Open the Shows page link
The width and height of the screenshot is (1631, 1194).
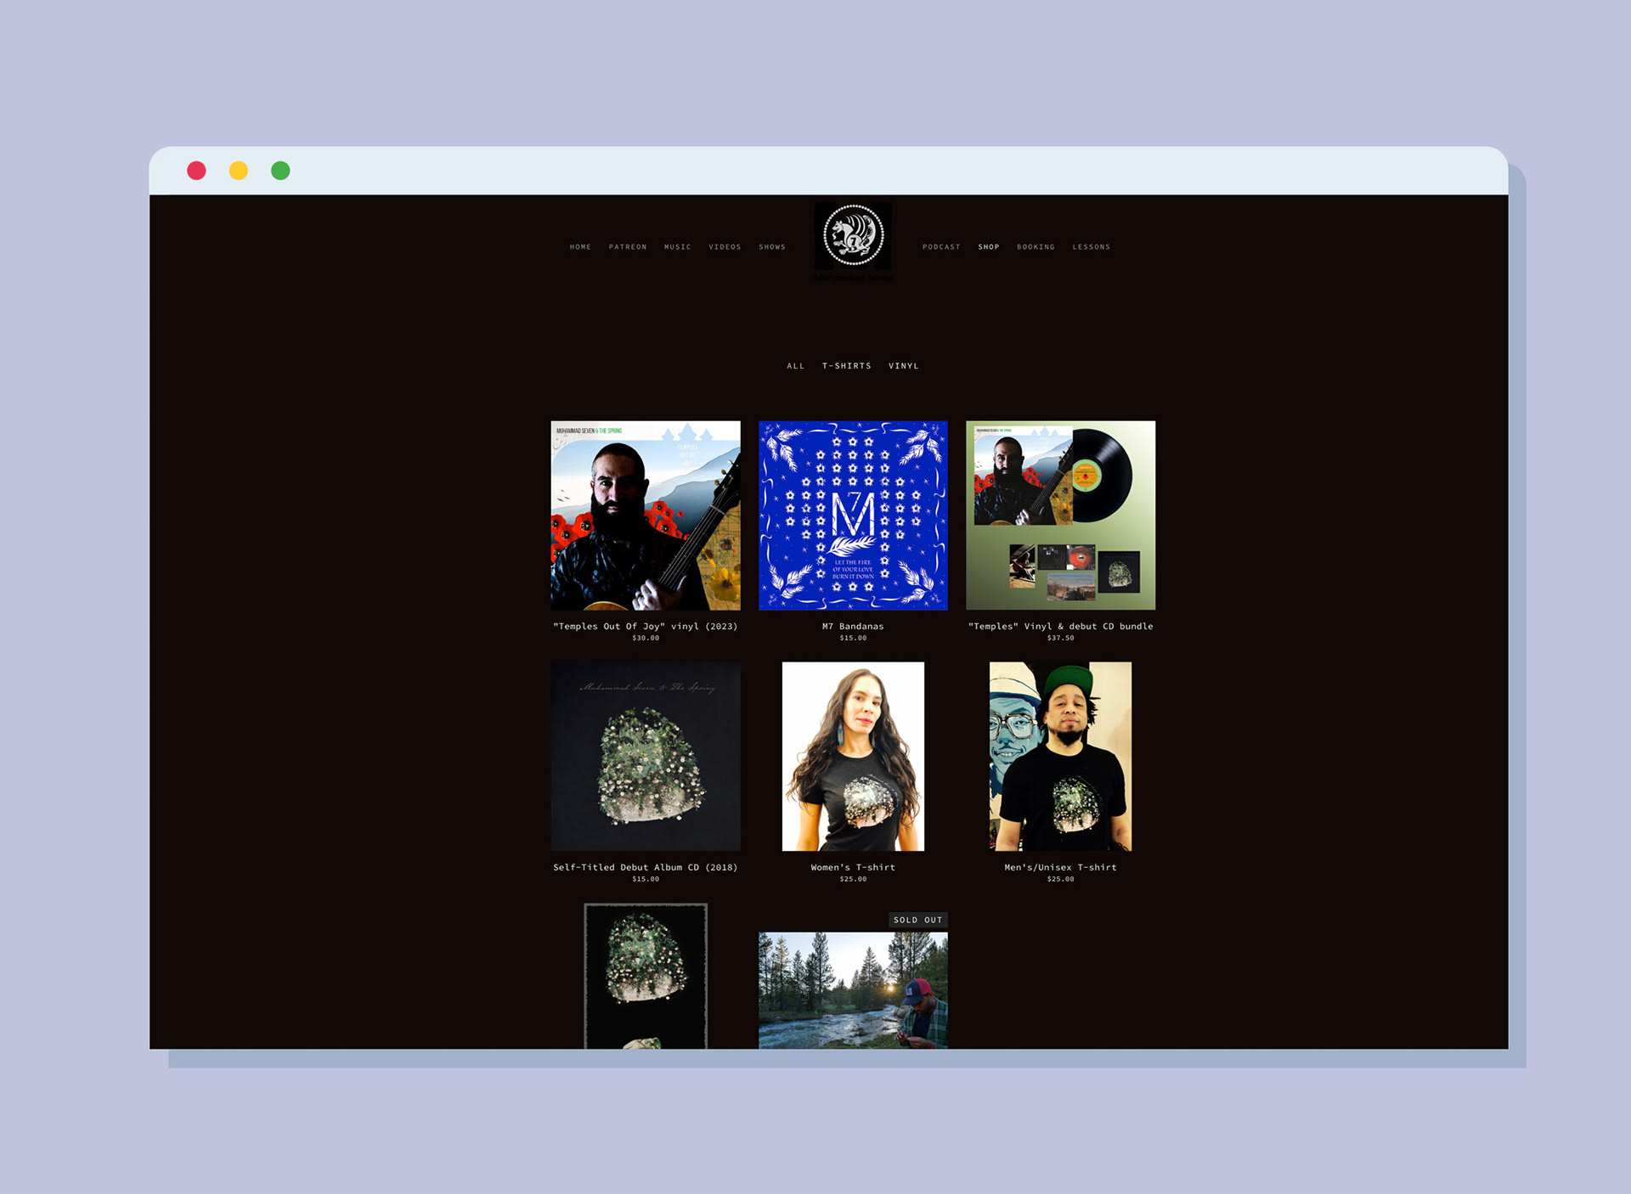pyautogui.click(x=771, y=247)
